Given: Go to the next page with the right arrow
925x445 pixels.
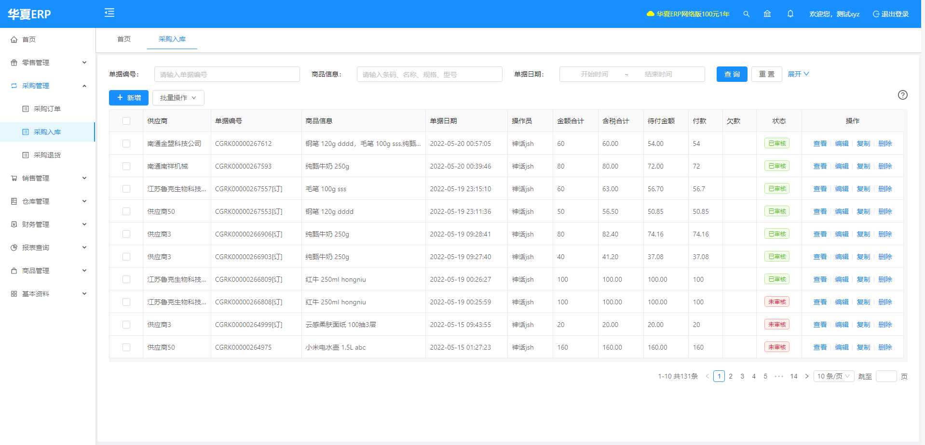Looking at the screenshot, I should 807,376.
